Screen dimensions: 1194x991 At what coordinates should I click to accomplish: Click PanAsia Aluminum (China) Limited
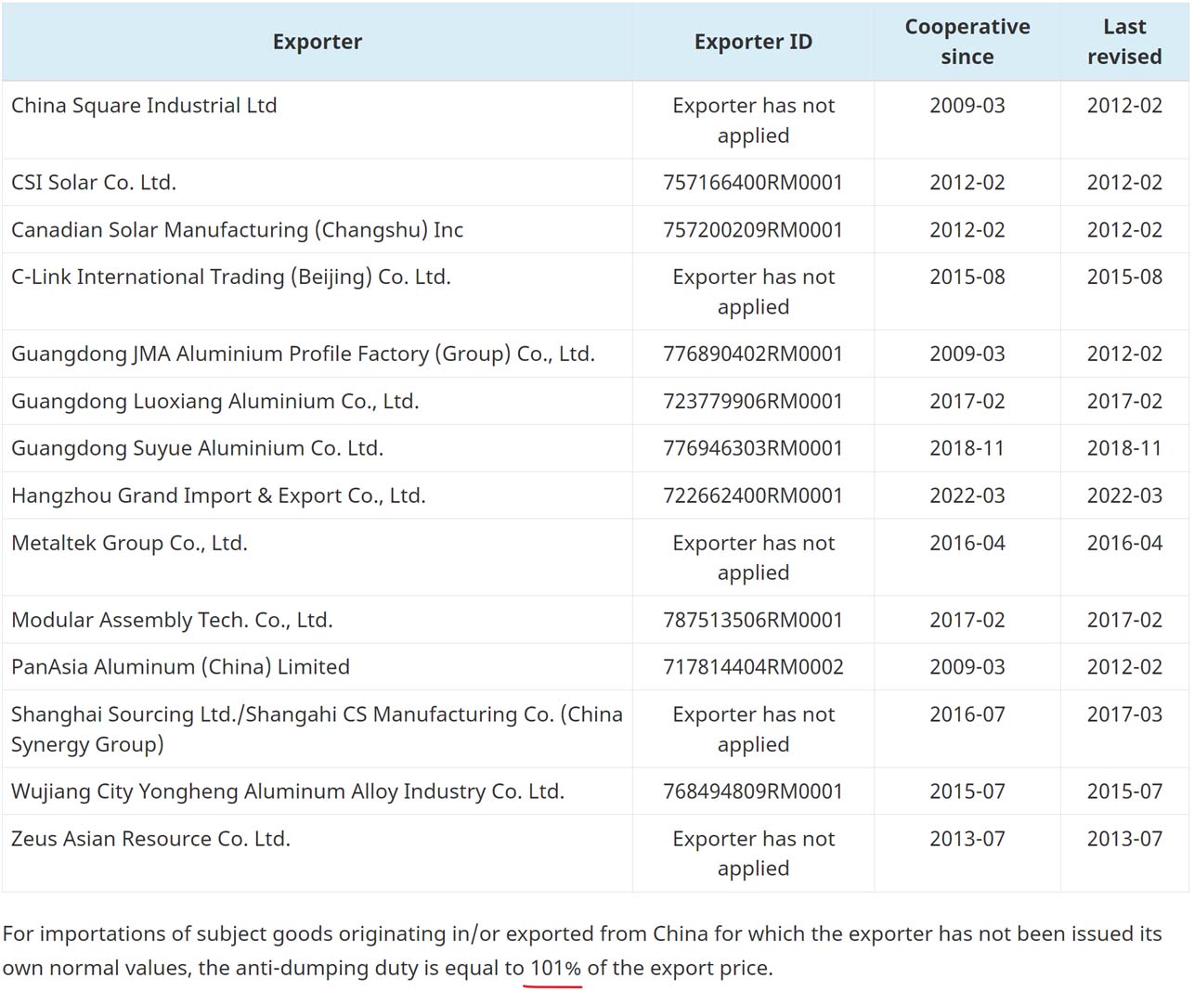pyautogui.click(x=180, y=667)
